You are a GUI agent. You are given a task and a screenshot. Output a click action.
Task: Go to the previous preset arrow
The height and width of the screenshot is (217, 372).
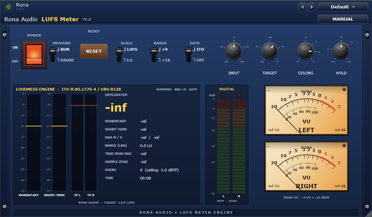[x=303, y=7]
